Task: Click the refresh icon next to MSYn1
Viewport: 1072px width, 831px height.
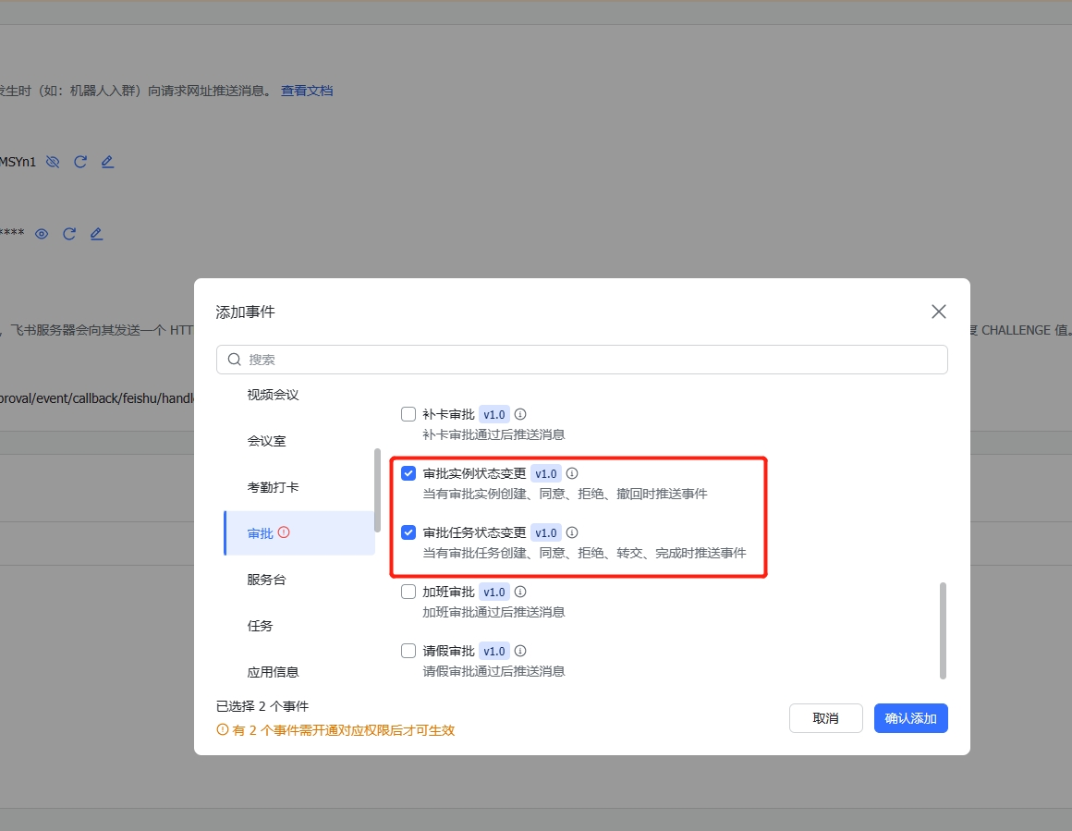Action: click(80, 162)
